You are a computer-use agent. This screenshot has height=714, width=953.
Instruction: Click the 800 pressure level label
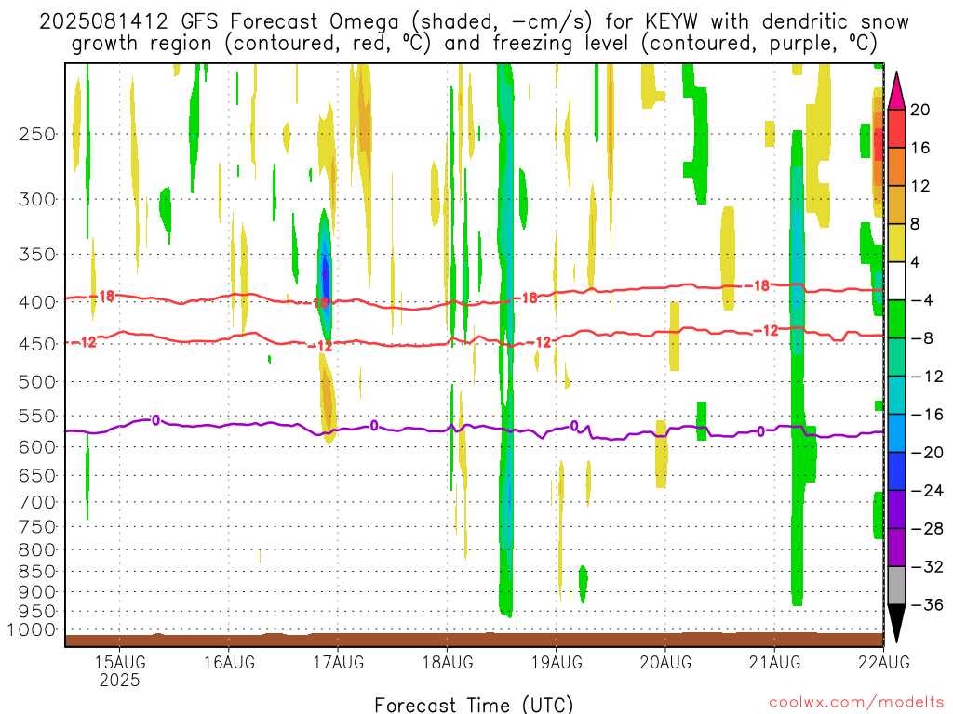pos(37,550)
